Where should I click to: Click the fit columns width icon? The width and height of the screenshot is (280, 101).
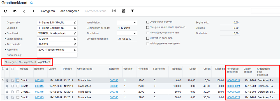pos(114,11)
